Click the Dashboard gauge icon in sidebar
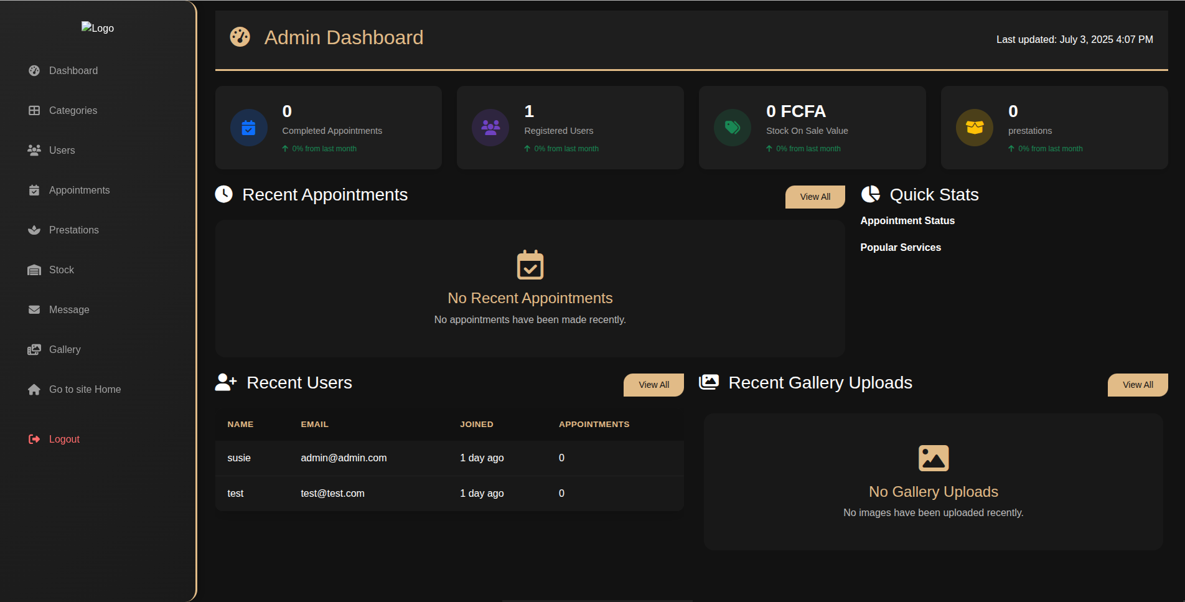 pos(34,71)
